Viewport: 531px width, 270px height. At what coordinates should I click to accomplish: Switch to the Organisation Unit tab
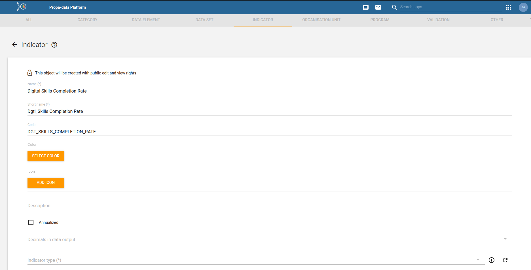321,20
